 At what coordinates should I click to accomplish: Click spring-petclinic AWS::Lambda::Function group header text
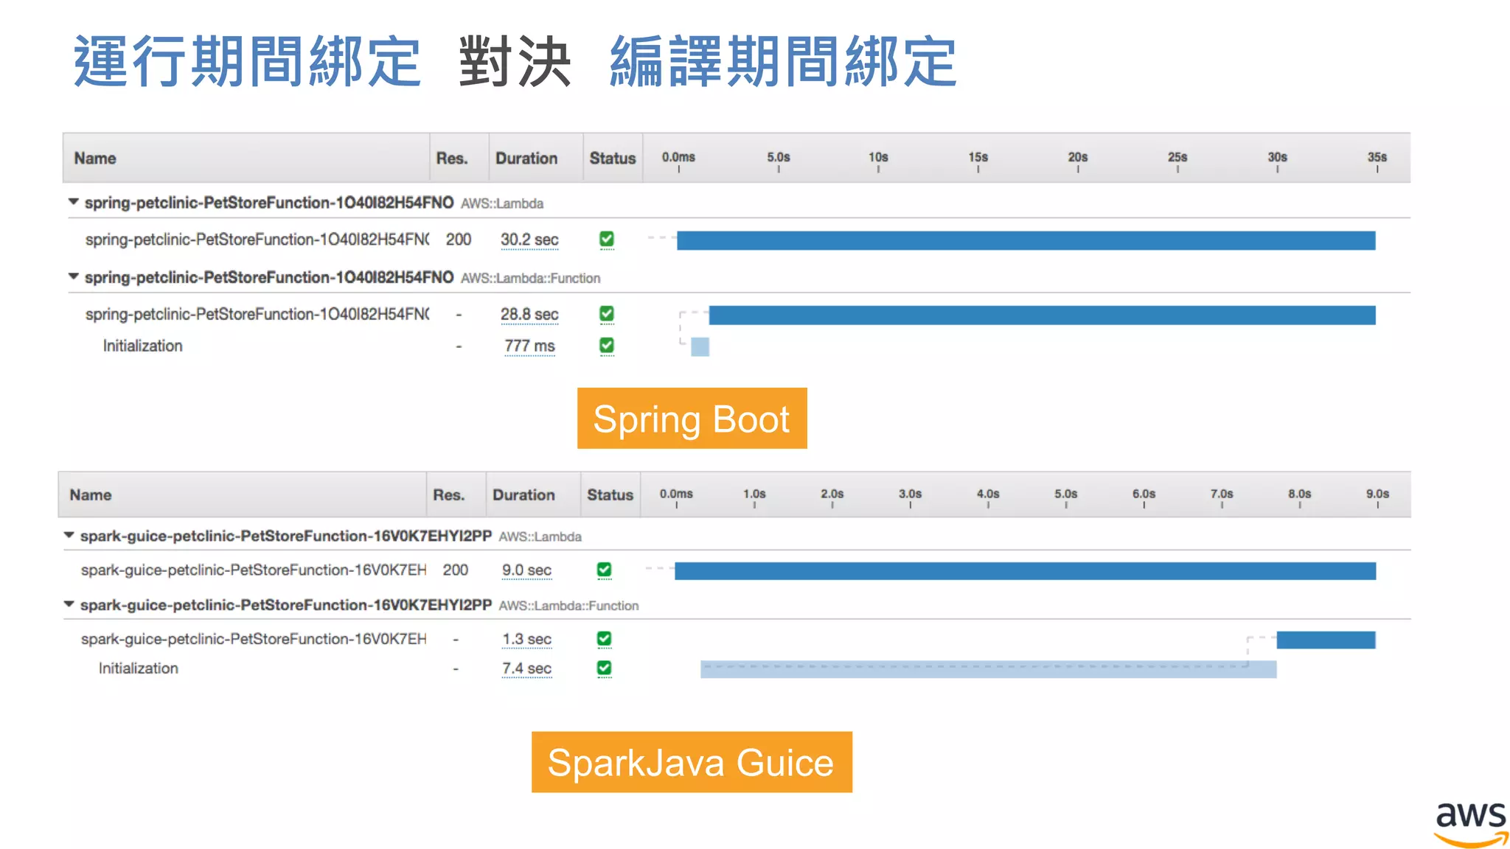point(342,278)
